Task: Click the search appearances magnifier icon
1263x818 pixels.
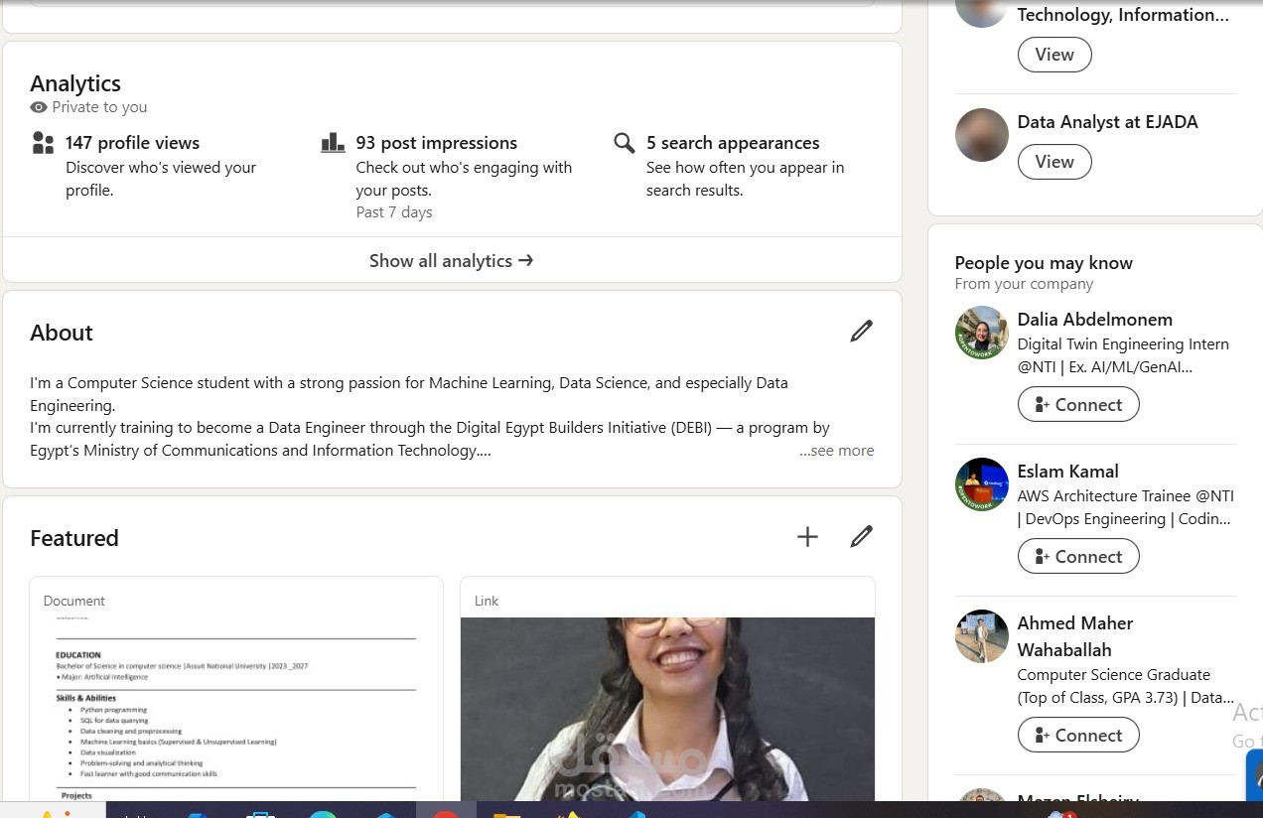Action: (624, 143)
